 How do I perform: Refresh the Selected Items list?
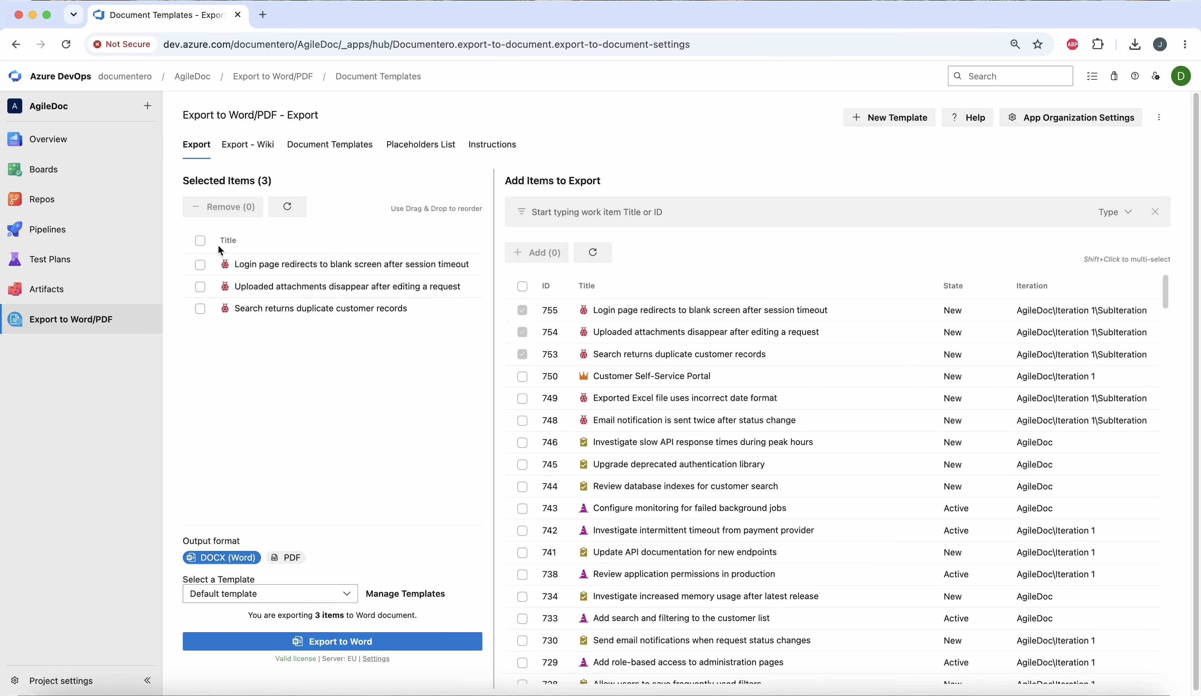point(287,207)
